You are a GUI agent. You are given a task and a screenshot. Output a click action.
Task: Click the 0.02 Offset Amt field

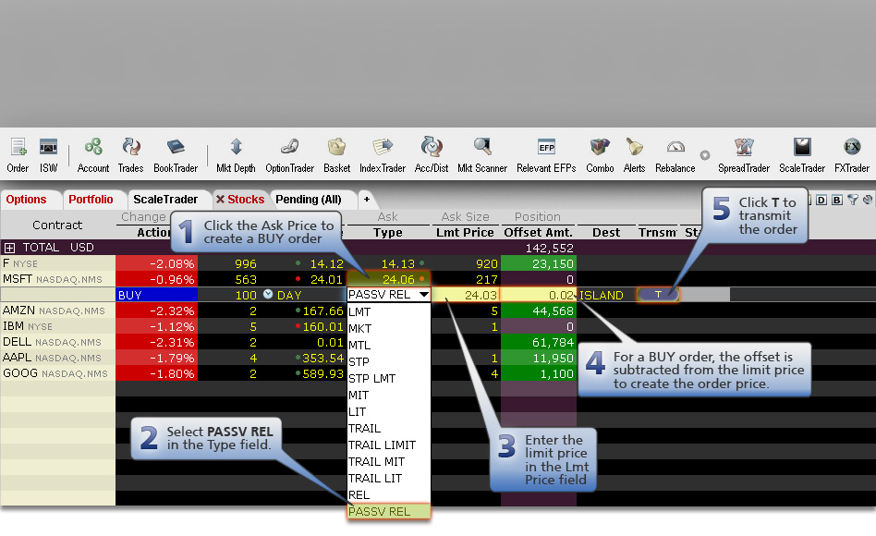[x=539, y=295]
